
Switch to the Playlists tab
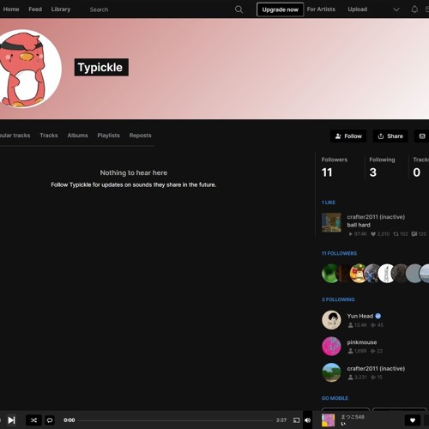(108, 136)
